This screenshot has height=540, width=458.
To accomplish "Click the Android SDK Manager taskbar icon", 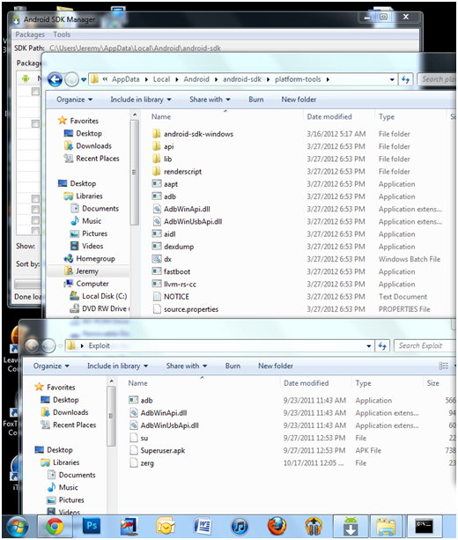I will pyautogui.click(x=351, y=526).
